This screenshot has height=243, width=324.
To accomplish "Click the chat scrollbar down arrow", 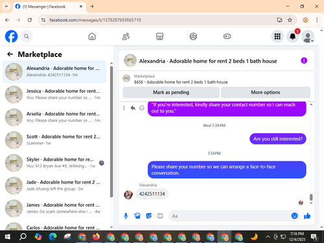I will click(x=311, y=203).
